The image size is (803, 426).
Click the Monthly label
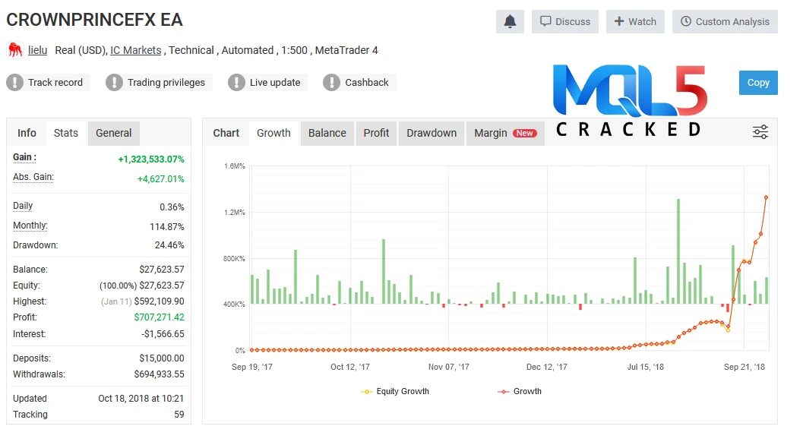coord(30,226)
